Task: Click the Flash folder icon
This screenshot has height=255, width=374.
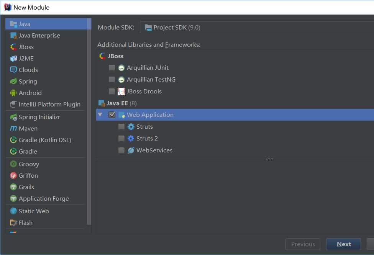Action: pyautogui.click(x=13, y=222)
